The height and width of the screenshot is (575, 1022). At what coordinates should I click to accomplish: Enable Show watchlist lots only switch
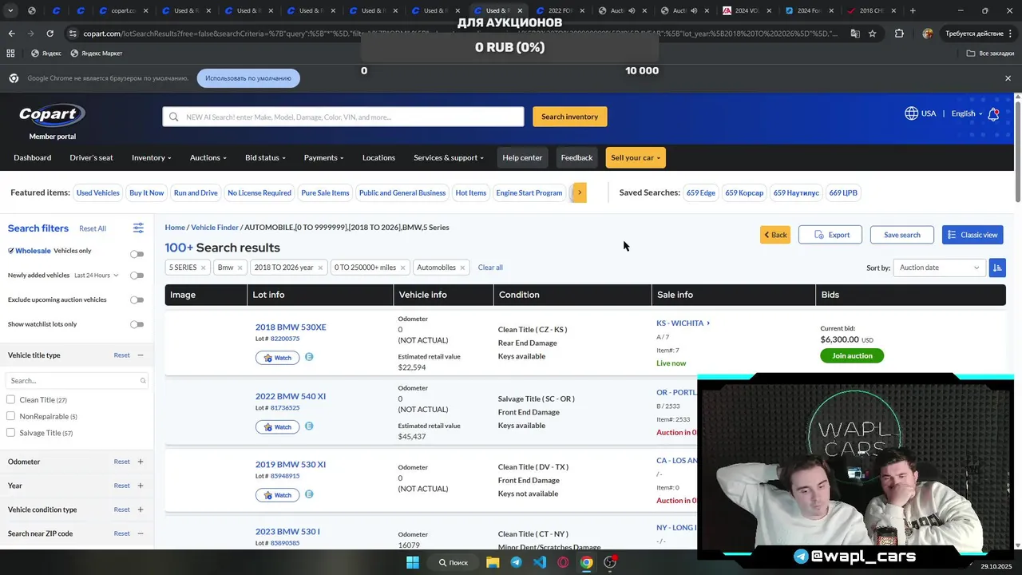pos(137,324)
